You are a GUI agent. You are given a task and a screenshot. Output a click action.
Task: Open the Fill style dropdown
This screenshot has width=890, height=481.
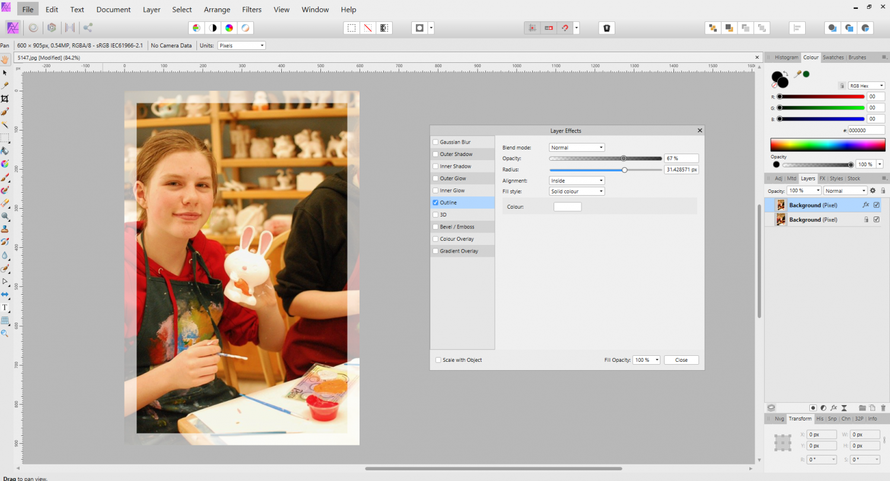(x=577, y=192)
